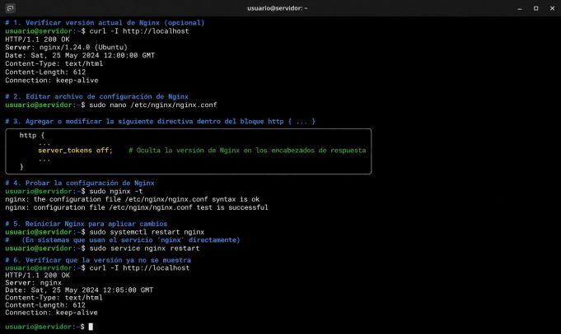Click the command 'sudo service nginx restart'
The width and height of the screenshot is (561, 334).
tap(144, 248)
